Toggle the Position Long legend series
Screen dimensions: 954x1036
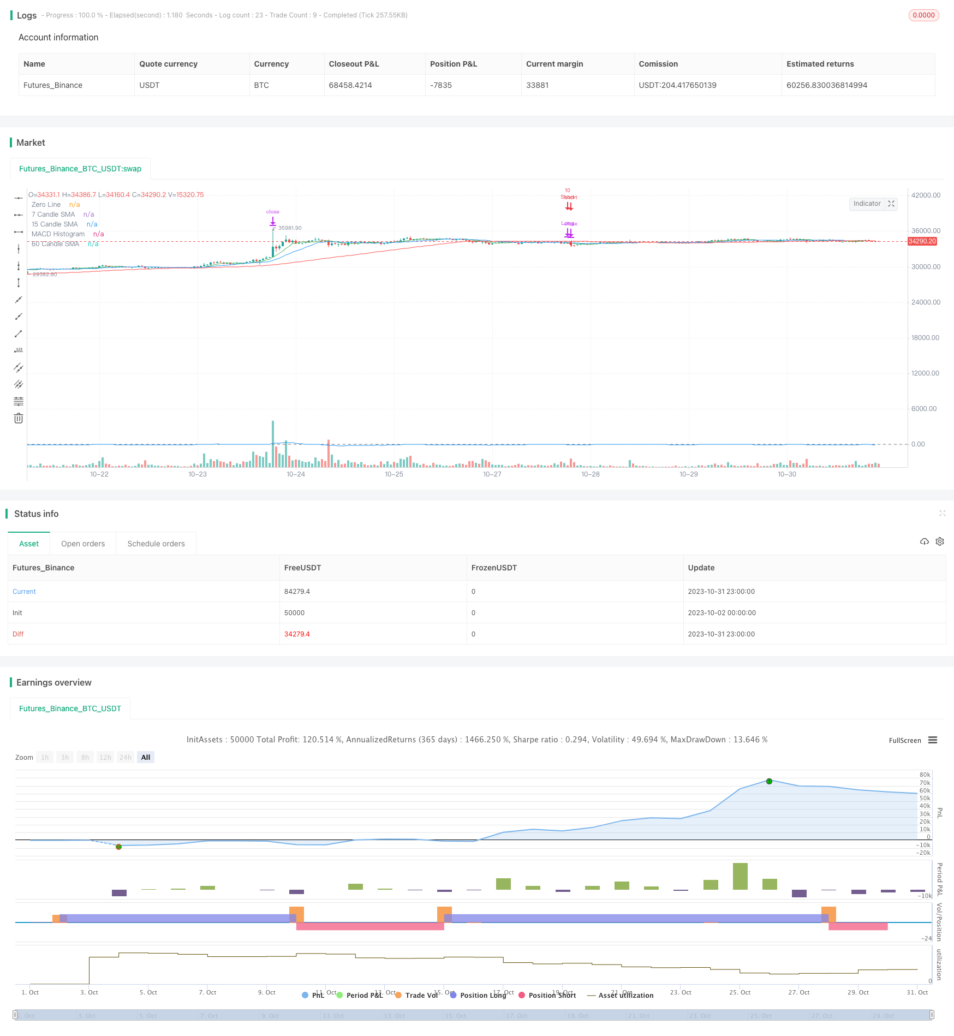click(478, 995)
